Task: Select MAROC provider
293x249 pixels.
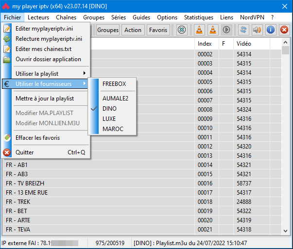Action: [x=112, y=129]
